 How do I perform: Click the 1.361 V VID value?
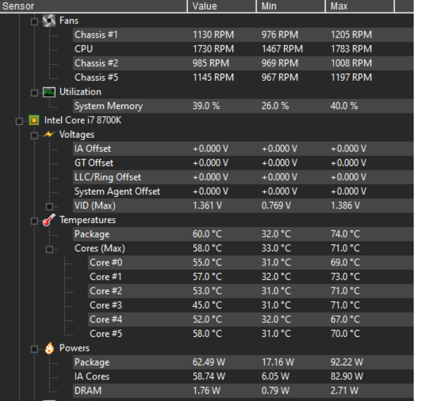(207, 206)
